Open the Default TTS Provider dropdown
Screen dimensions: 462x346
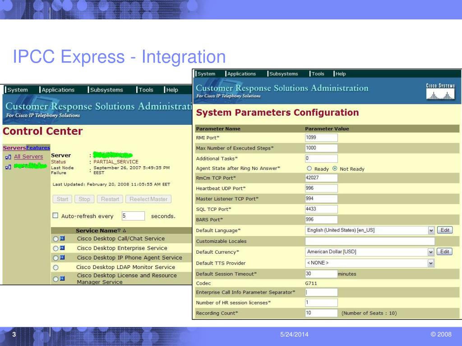coord(431,263)
